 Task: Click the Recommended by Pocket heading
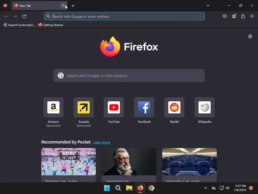(x=66, y=142)
